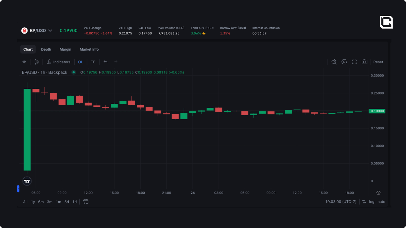Click the quick search magnifier icon

click(x=334, y=62)
